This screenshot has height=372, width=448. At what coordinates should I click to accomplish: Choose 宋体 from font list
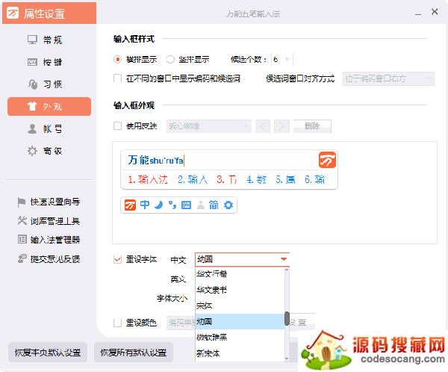pos(240,306)
